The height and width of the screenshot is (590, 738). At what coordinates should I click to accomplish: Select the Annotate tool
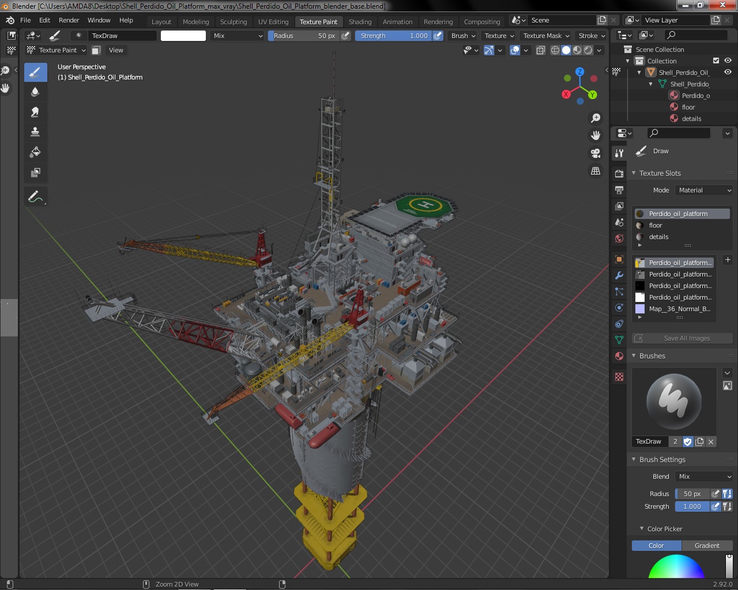[35, 197]
